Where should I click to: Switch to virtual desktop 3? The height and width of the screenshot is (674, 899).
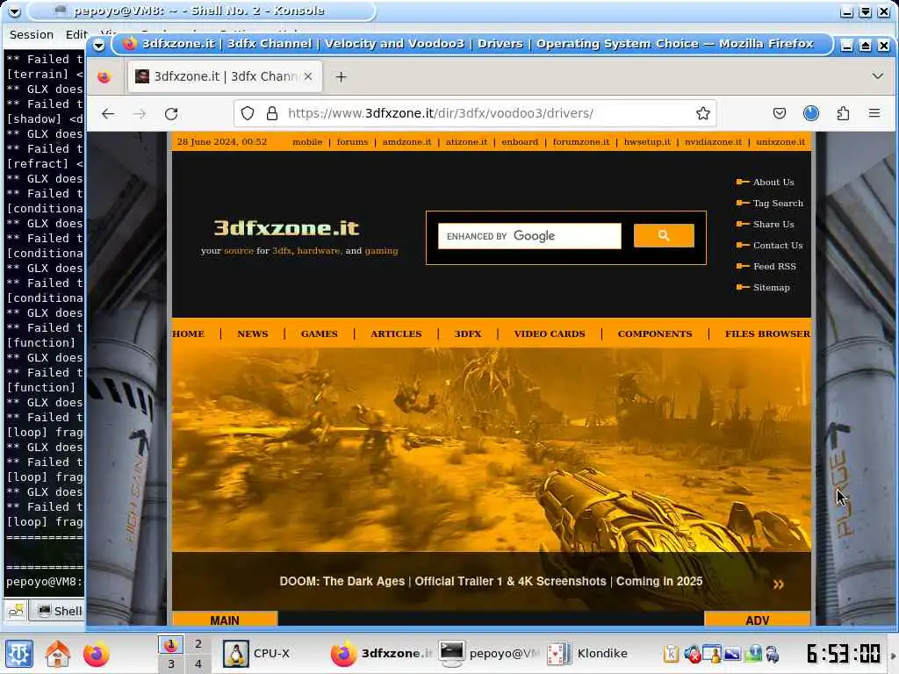coord(171,663)
